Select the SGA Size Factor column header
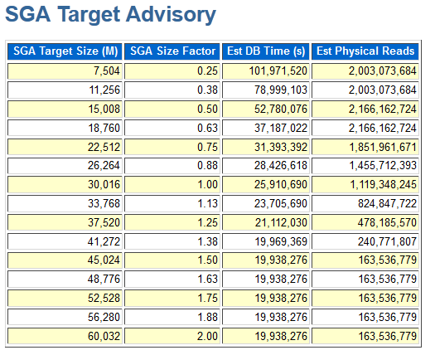435x355 pixels. (x=172, y=51)
